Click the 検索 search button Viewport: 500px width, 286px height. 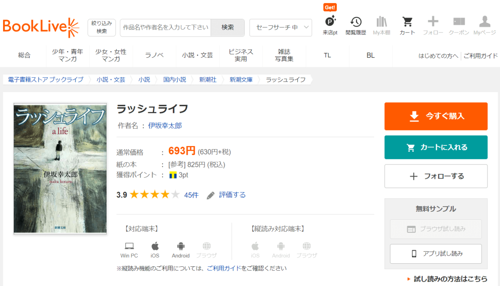(x=228, y=27)
